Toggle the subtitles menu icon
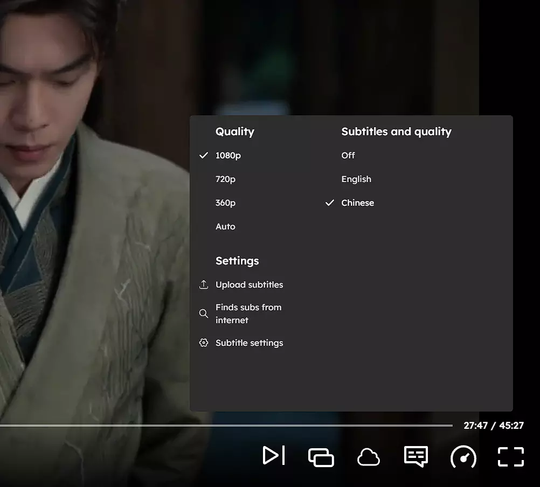Image resolution: width=540 pixels, height=487 pixels. click(416, 457)
